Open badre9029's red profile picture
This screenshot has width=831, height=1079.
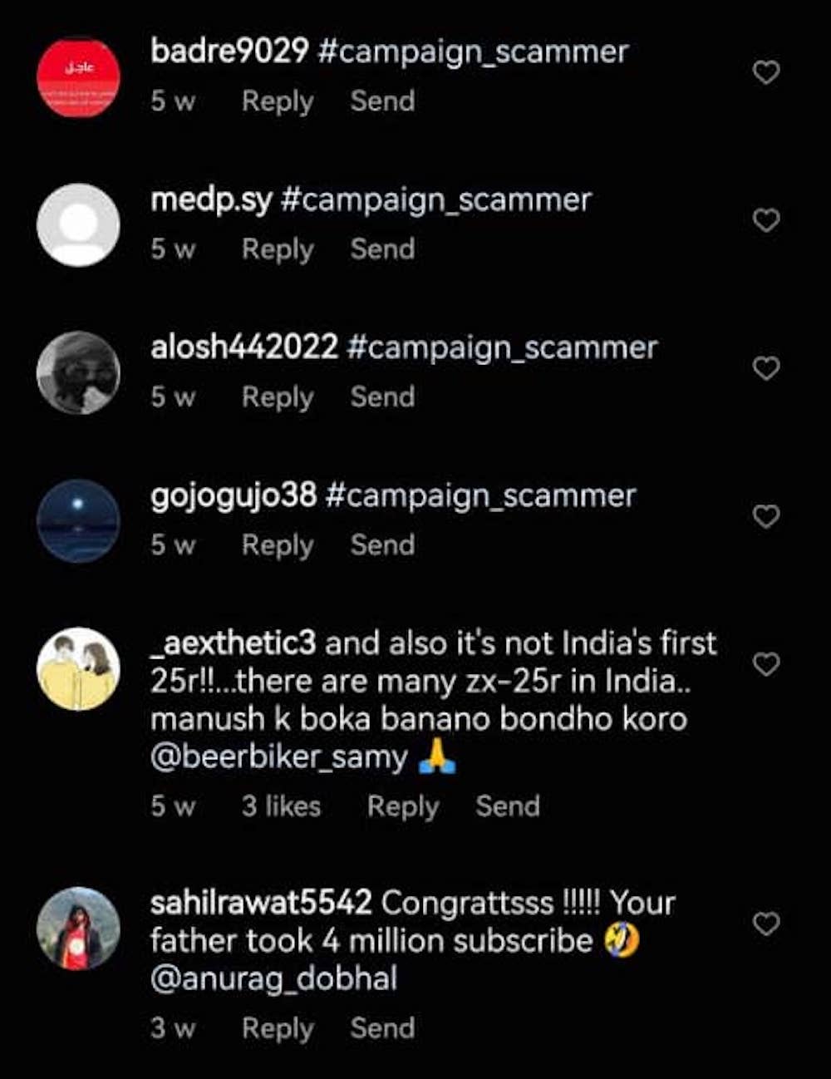point(78,77)
